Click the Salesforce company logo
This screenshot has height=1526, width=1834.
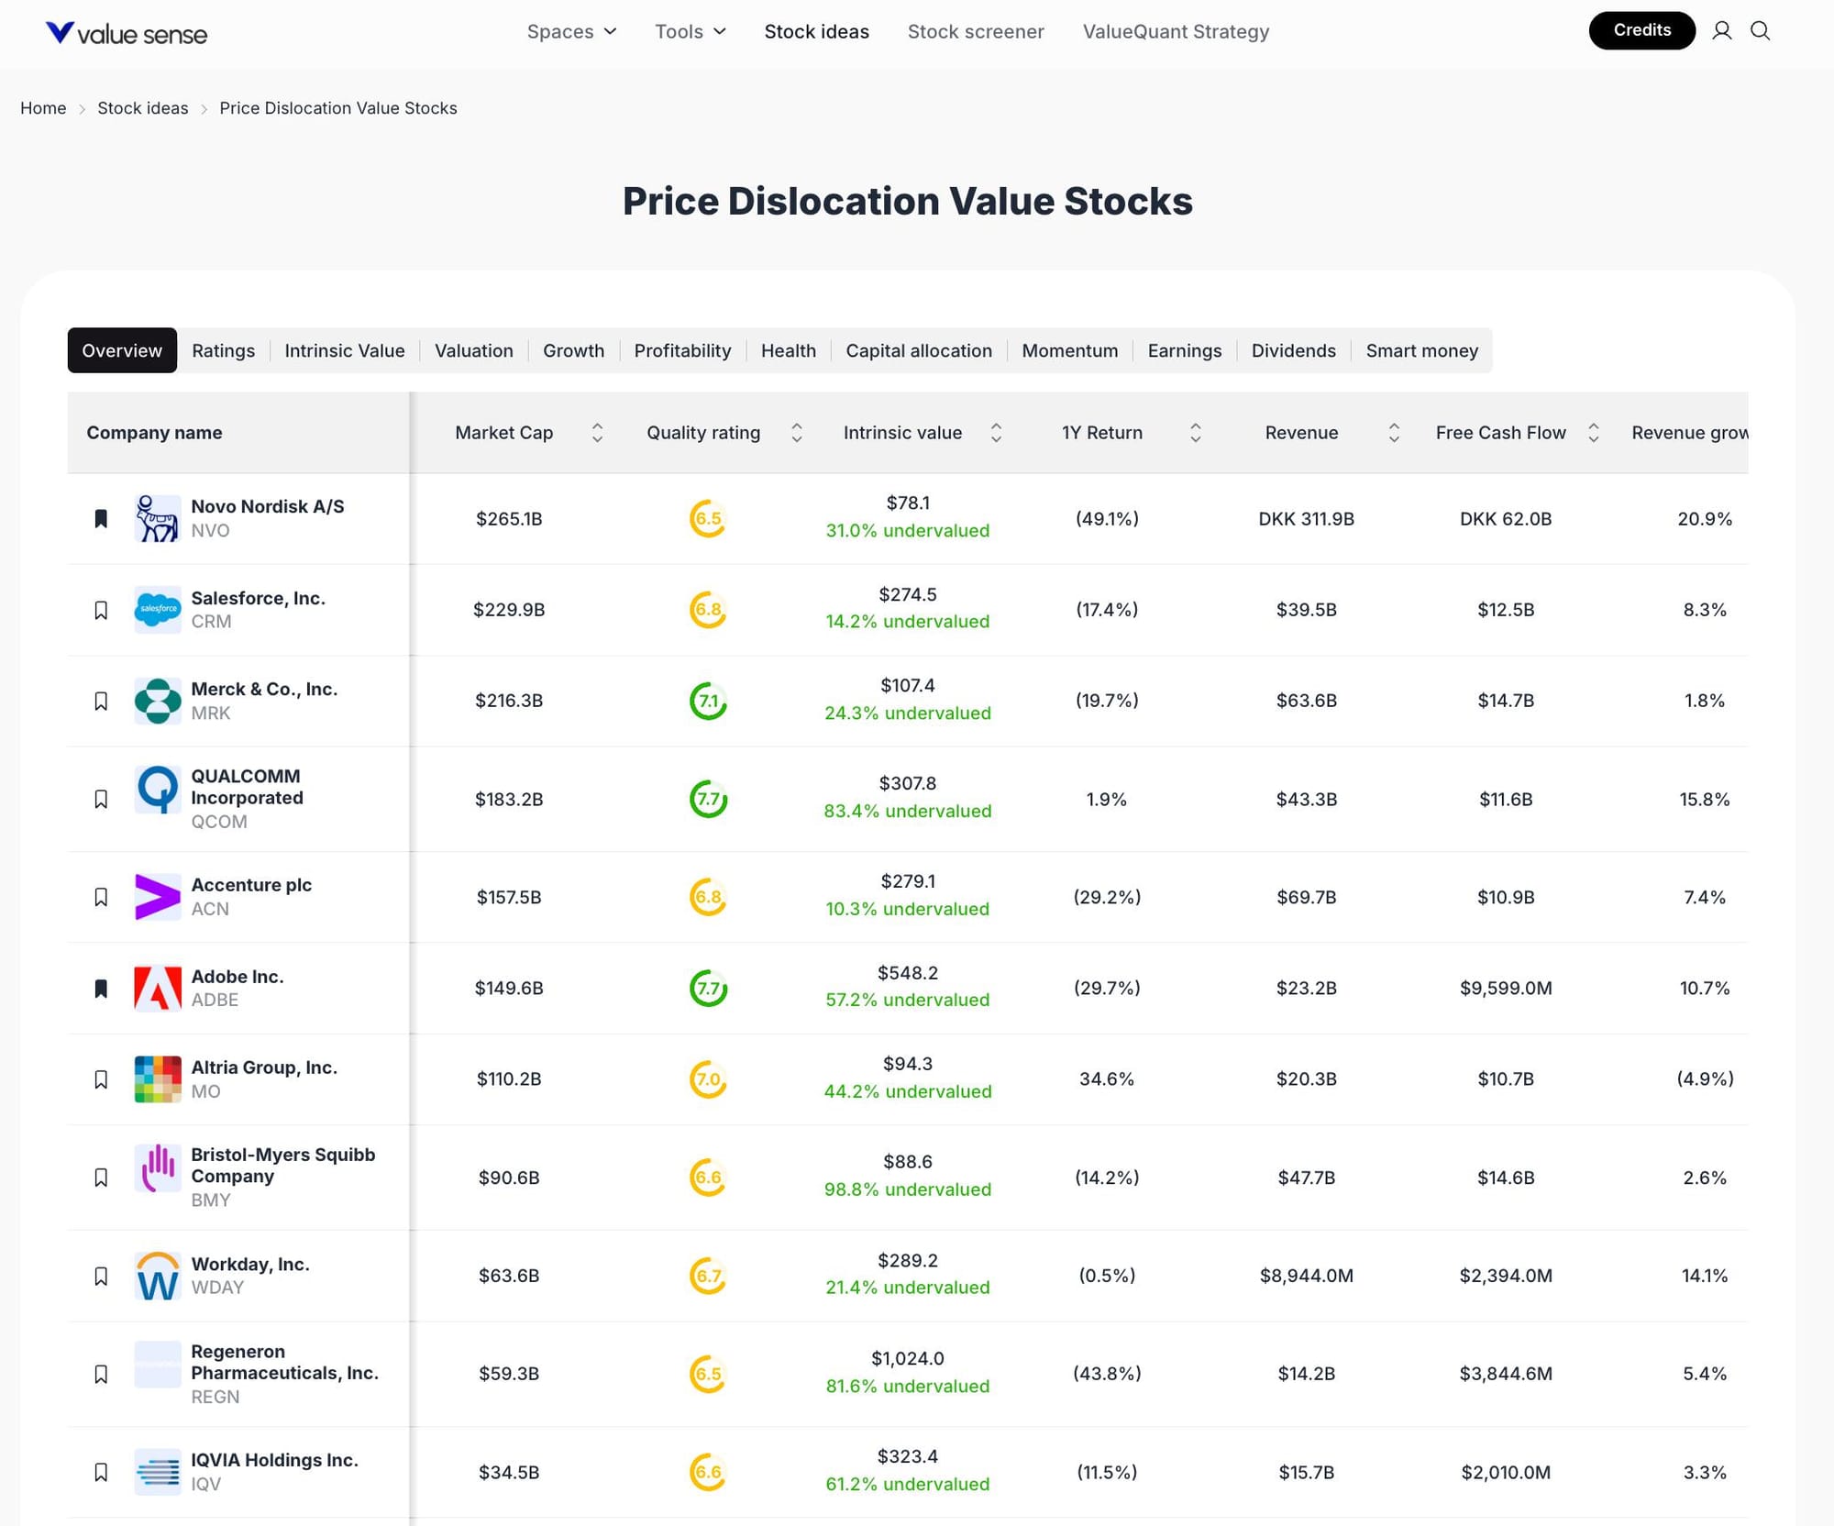158,610
